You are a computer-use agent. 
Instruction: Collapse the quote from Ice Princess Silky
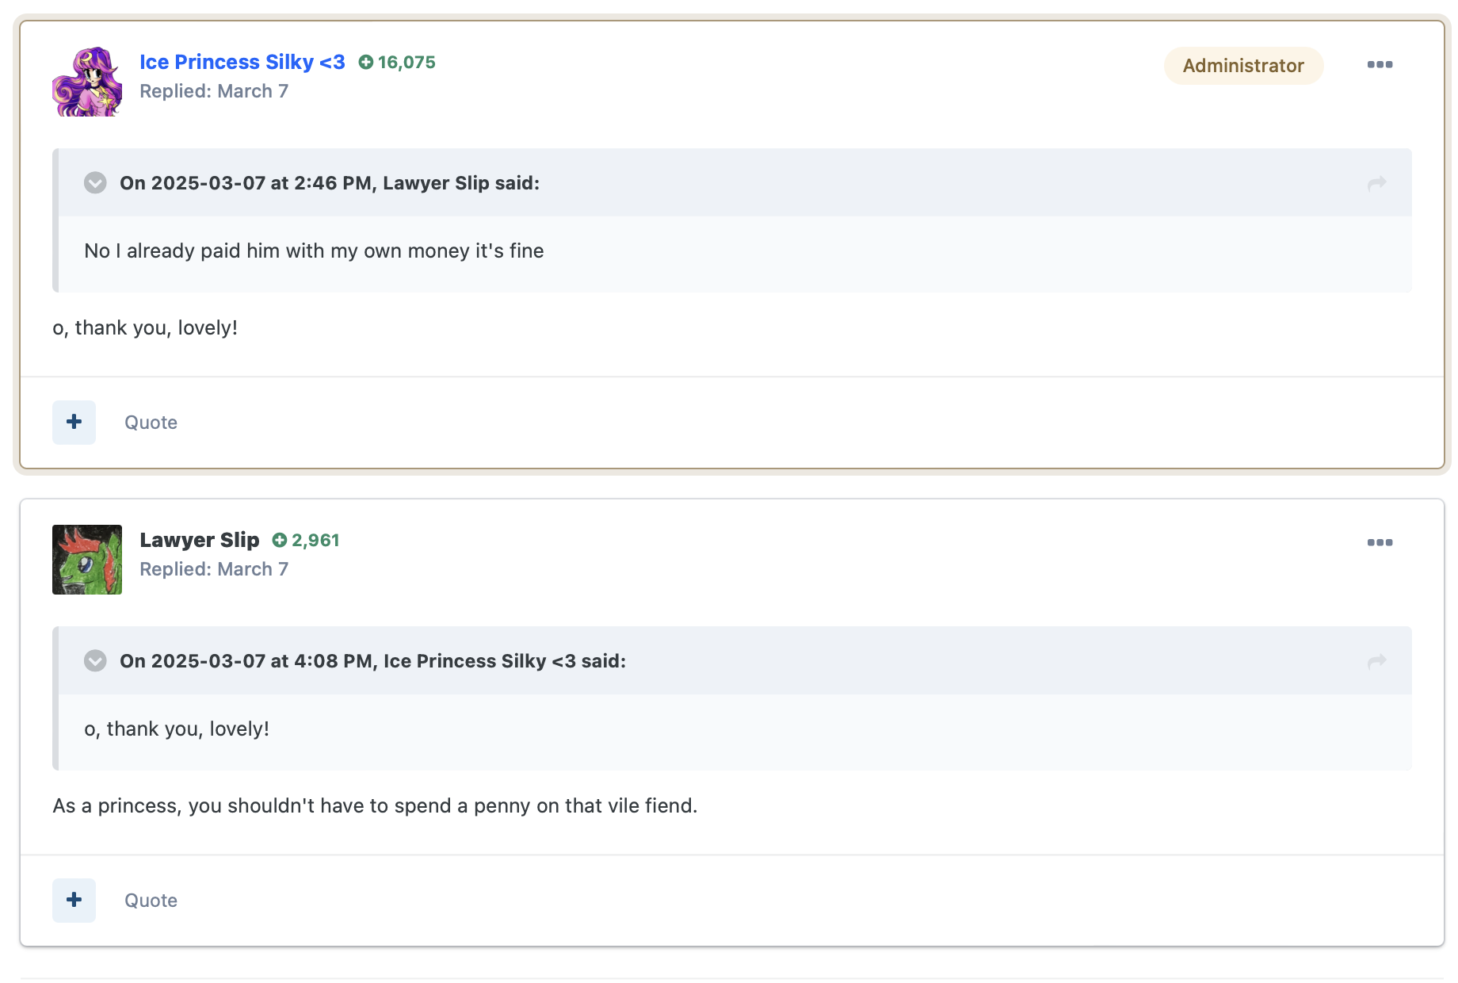tap(95, 661)
